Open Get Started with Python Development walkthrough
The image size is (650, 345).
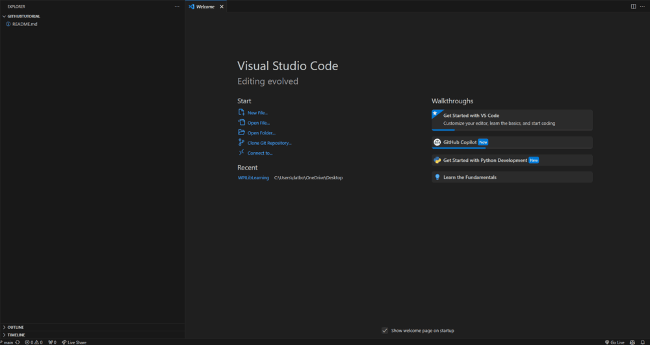click(512, 160)
